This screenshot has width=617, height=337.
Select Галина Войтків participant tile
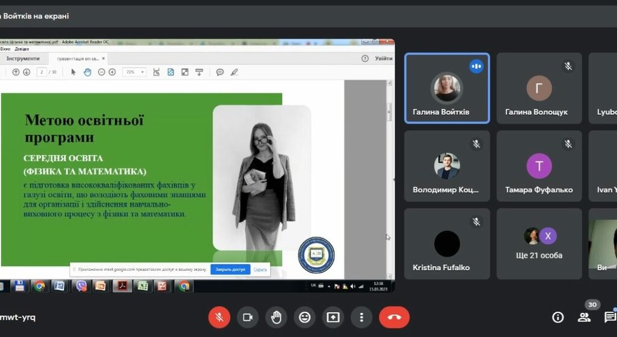click(446, 88)
